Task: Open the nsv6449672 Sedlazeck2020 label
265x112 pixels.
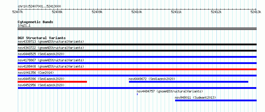Action: point(152,79)
